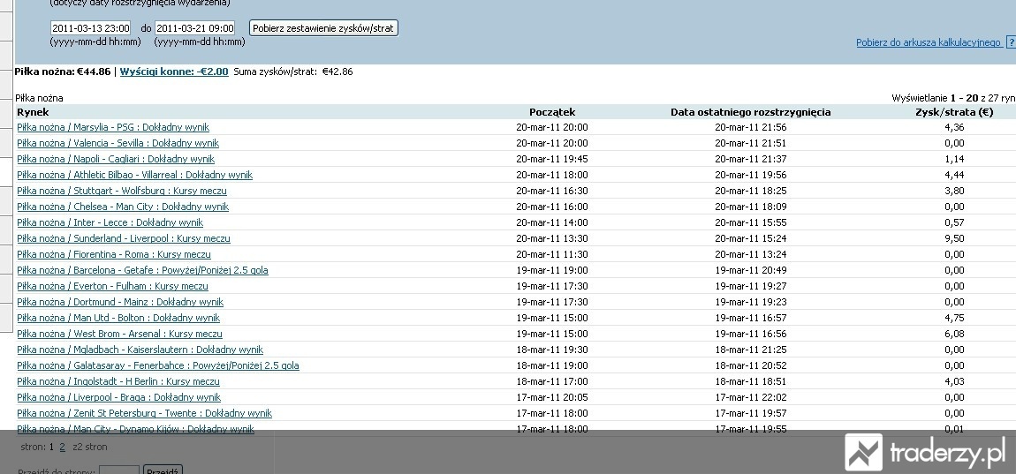Select start time 18-mar-11 19:30

click(x=552, y=350)
